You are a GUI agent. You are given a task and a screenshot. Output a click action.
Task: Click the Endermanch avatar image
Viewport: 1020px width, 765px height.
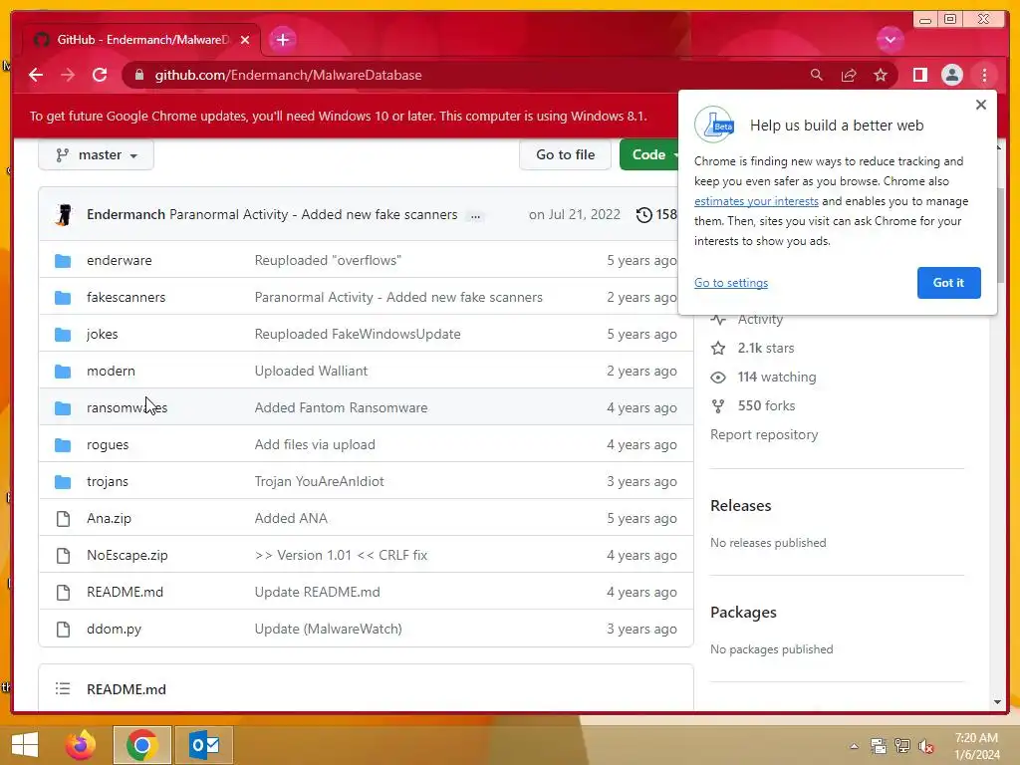pos(64,215)
